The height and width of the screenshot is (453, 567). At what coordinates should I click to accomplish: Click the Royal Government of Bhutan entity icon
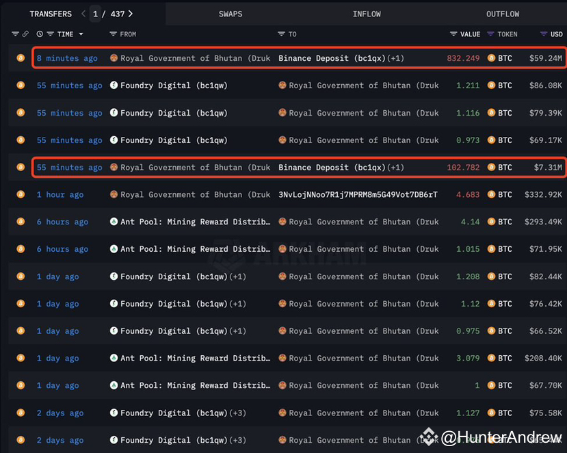(114, 58)
